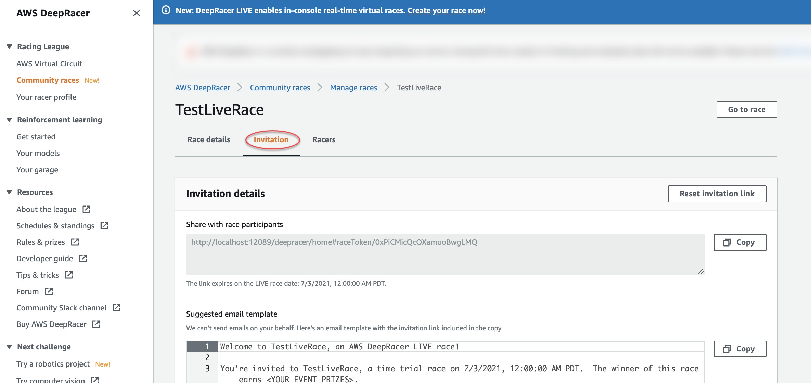Viewport: 811px width, 386px height.
Task: Open Your racer profile page
Action: pos(47,97)
